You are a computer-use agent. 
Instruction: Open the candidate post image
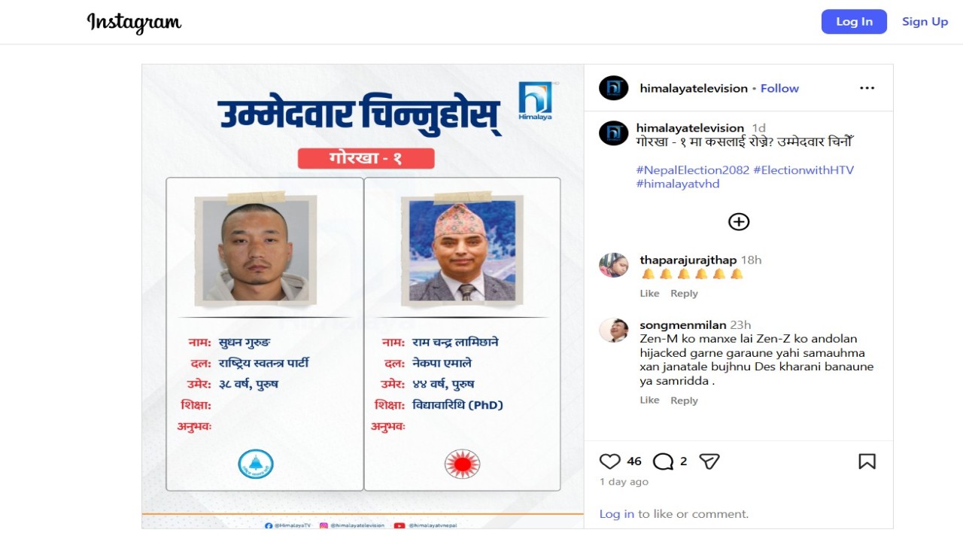(x=363, y=296)
